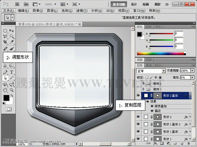This screenshot has height=147, width=197.
Task: Select the Zoom magnifier tool
Action: [x=11, y=90]
